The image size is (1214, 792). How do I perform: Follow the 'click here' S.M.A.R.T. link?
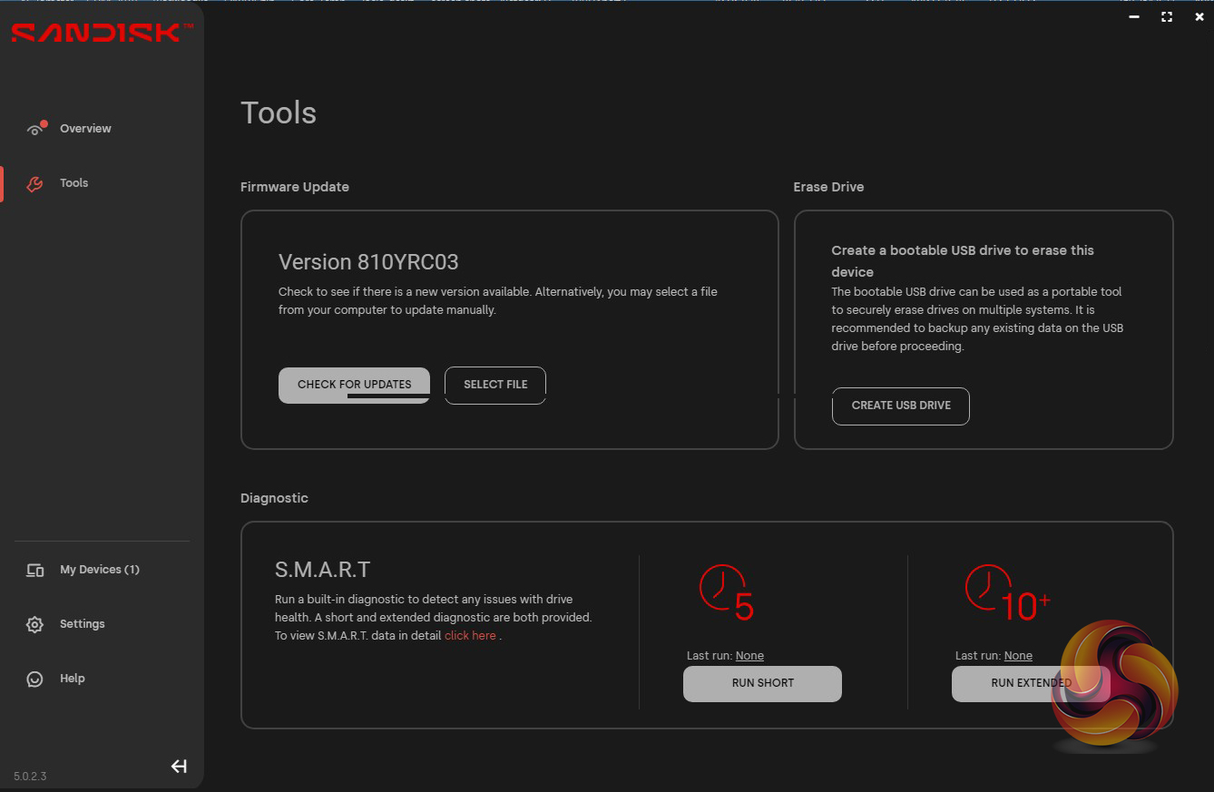(470, 636)
